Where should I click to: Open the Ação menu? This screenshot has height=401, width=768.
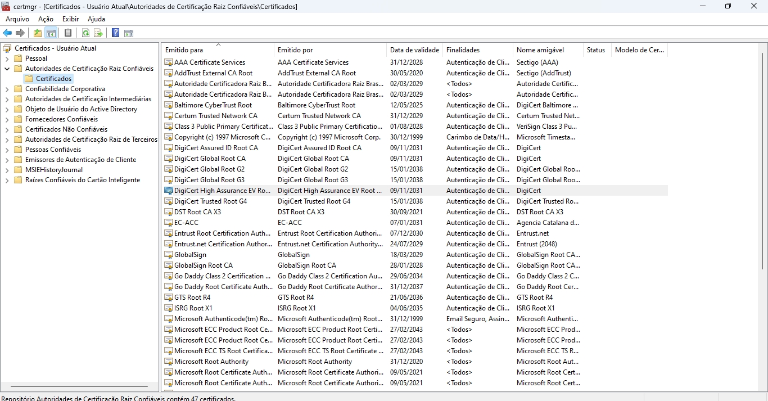[46, 19]
